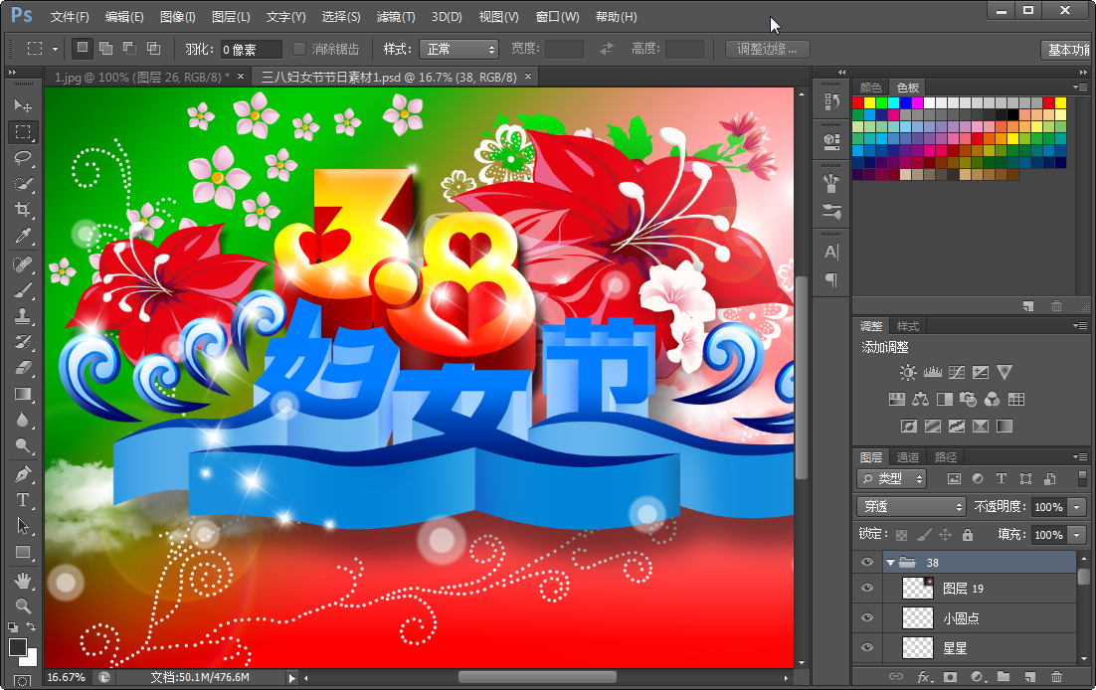Screen dimensions: 1096x690
Task: Select the History Brush tool
Action: 23,342
